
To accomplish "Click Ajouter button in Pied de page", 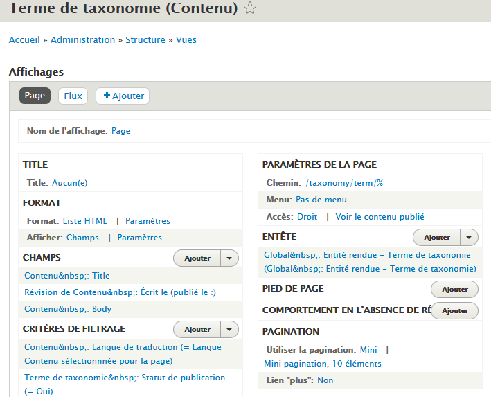I will point(454,289).
